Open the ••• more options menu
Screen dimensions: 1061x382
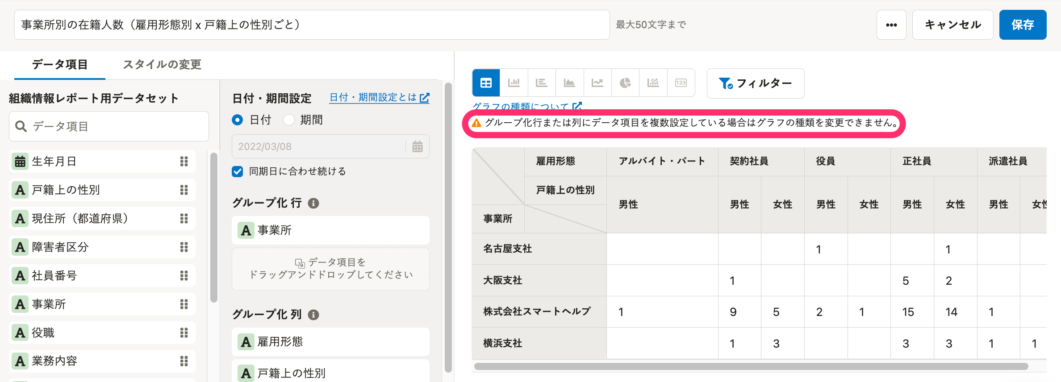[x=891, y=25]
